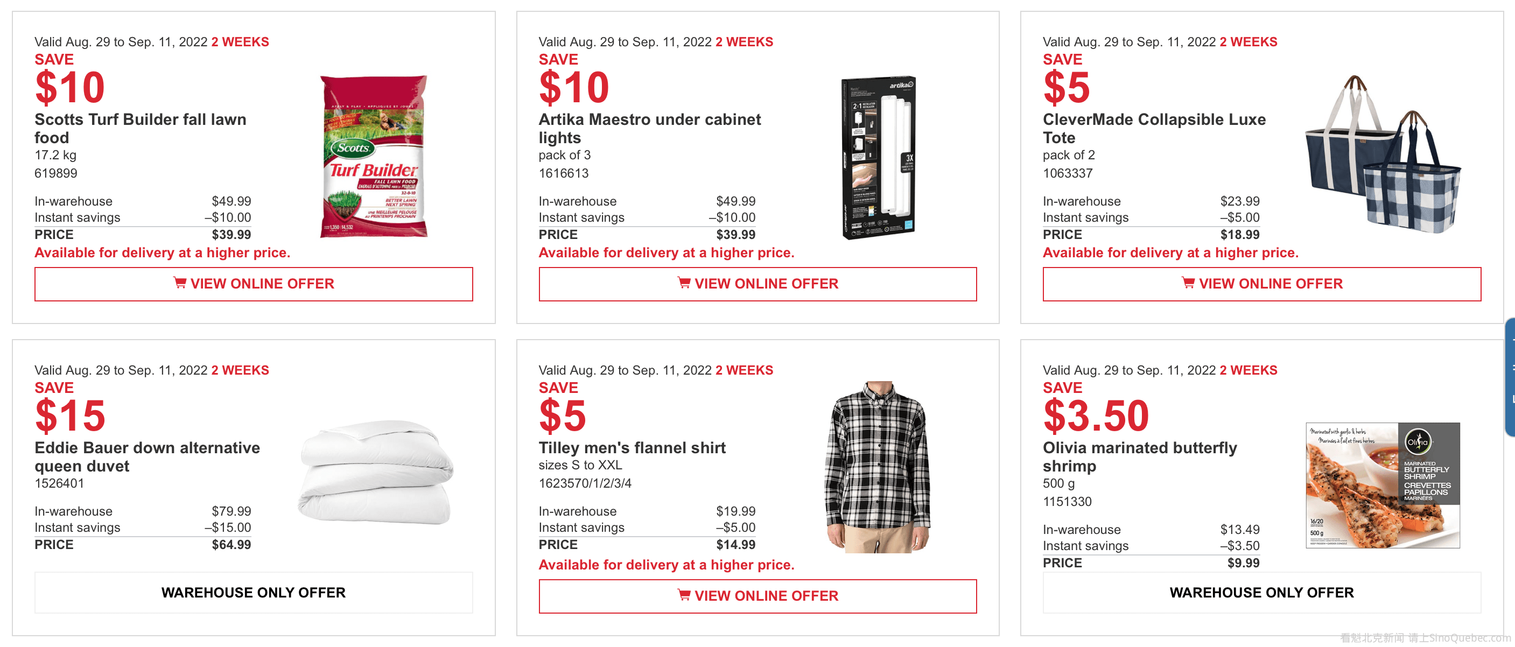The image size is (1515, 647).
Task: Click the CleverMade collapsible tote photo
Action: pyautogui.click(x=1382, y=155)
